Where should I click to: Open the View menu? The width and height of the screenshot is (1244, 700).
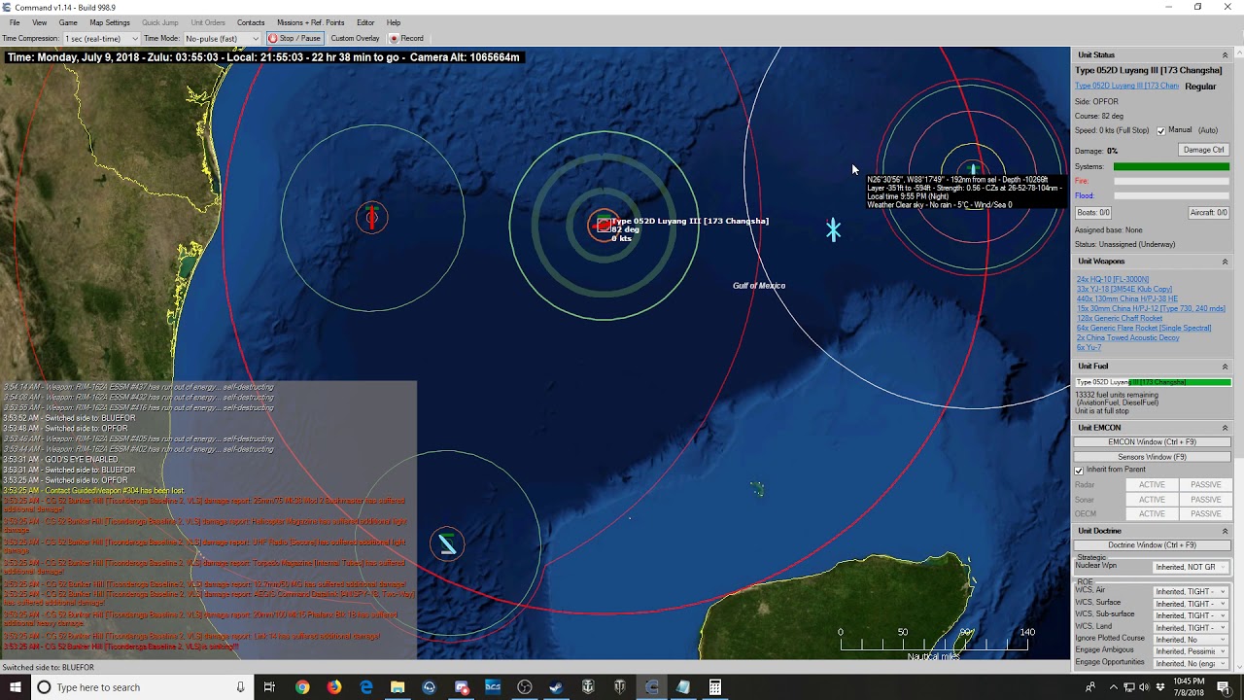tap(40, 22)
